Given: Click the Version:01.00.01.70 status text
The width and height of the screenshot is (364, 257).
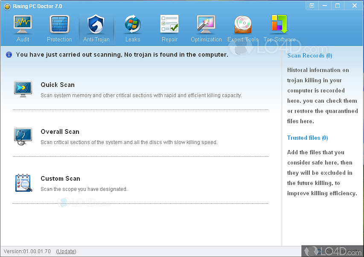Looking at the screenshot, I should (27, 251).
